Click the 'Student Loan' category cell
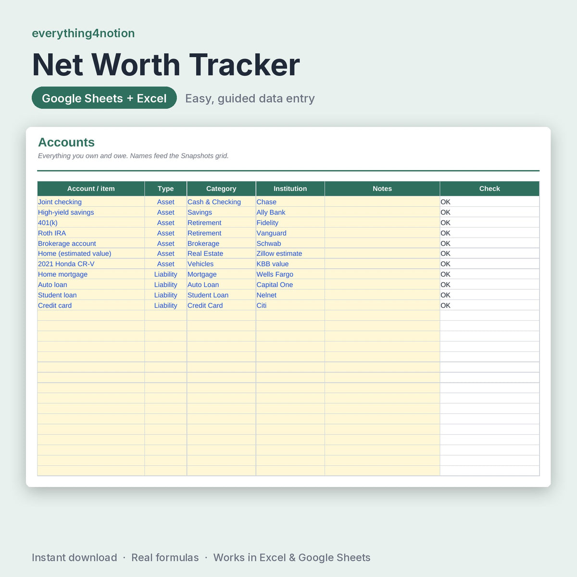This screenshot has width=577, height=577. tap(221, 295)
